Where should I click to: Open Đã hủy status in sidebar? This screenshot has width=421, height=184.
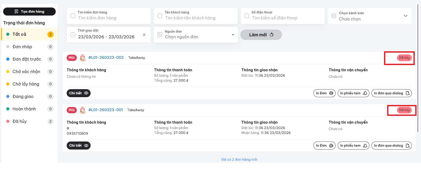[x=29, y=121]
